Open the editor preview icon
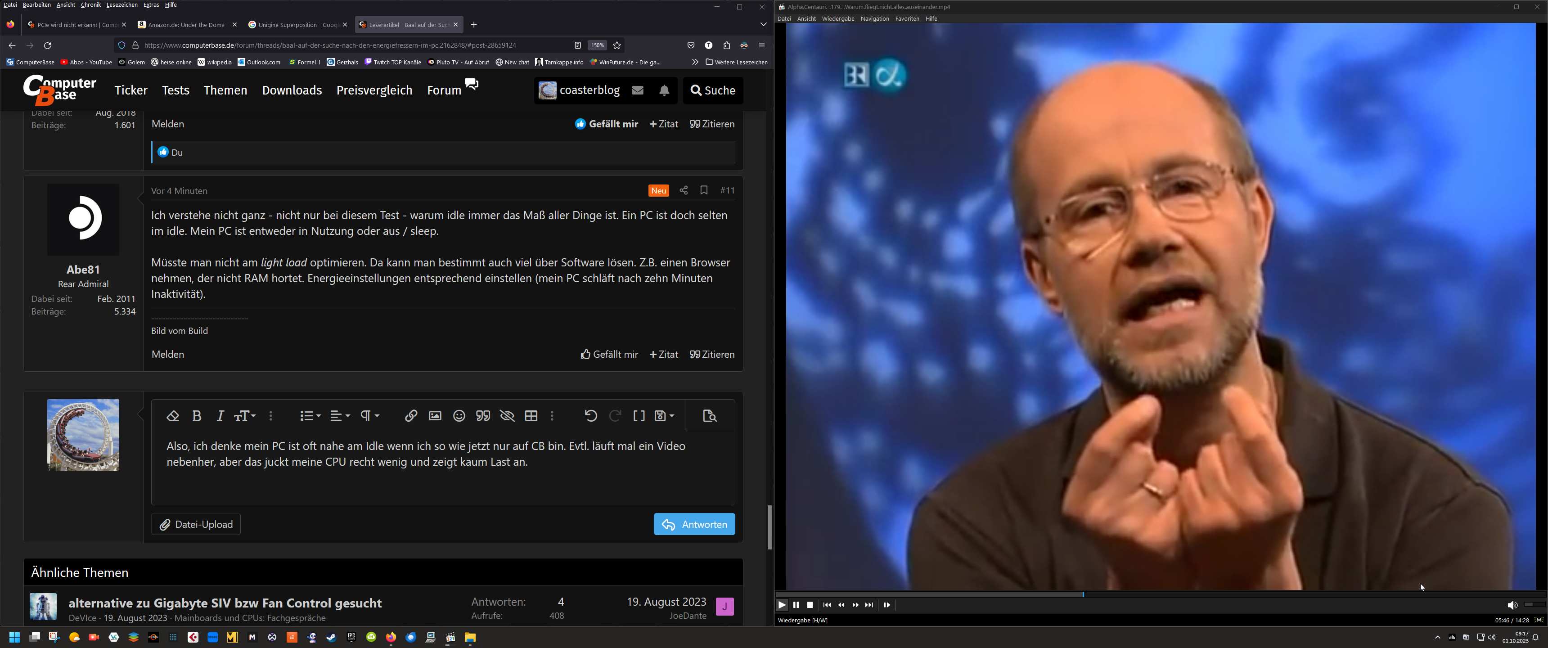 (x=710, y=416)
